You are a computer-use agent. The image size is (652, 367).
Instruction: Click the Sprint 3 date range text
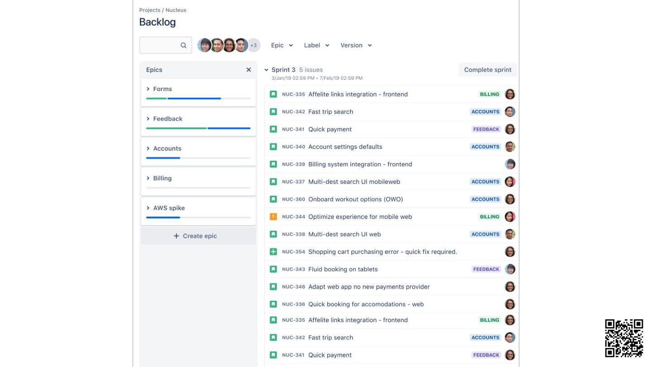coord(317,78)
